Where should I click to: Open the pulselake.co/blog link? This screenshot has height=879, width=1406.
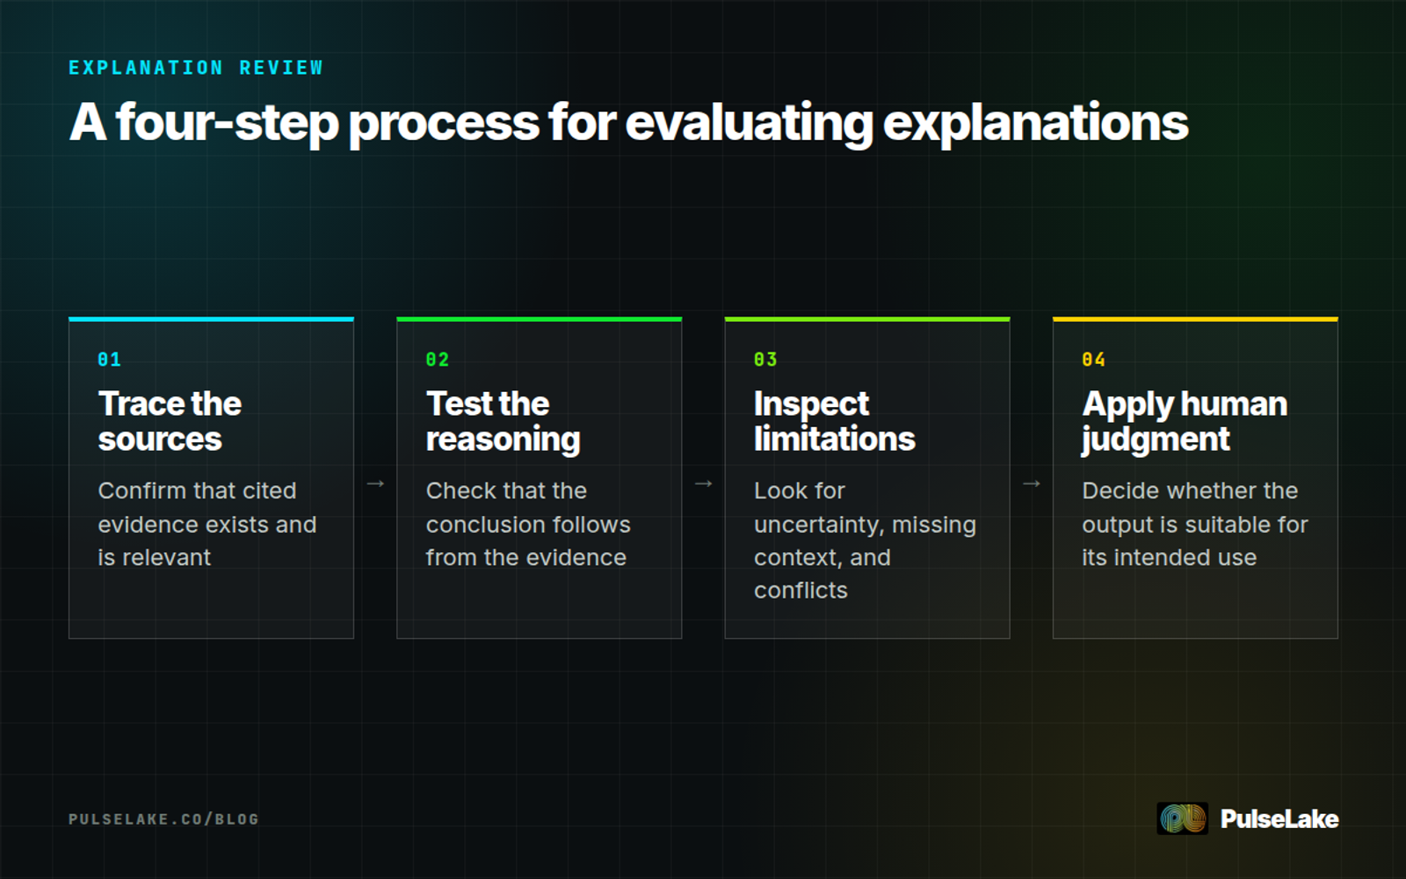(163, 819)
